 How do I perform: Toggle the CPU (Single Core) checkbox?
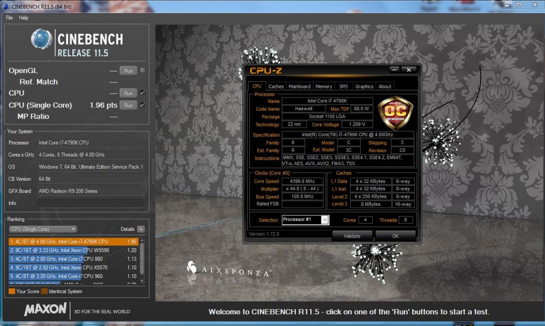pyautogui.click(x=143, y=105)
